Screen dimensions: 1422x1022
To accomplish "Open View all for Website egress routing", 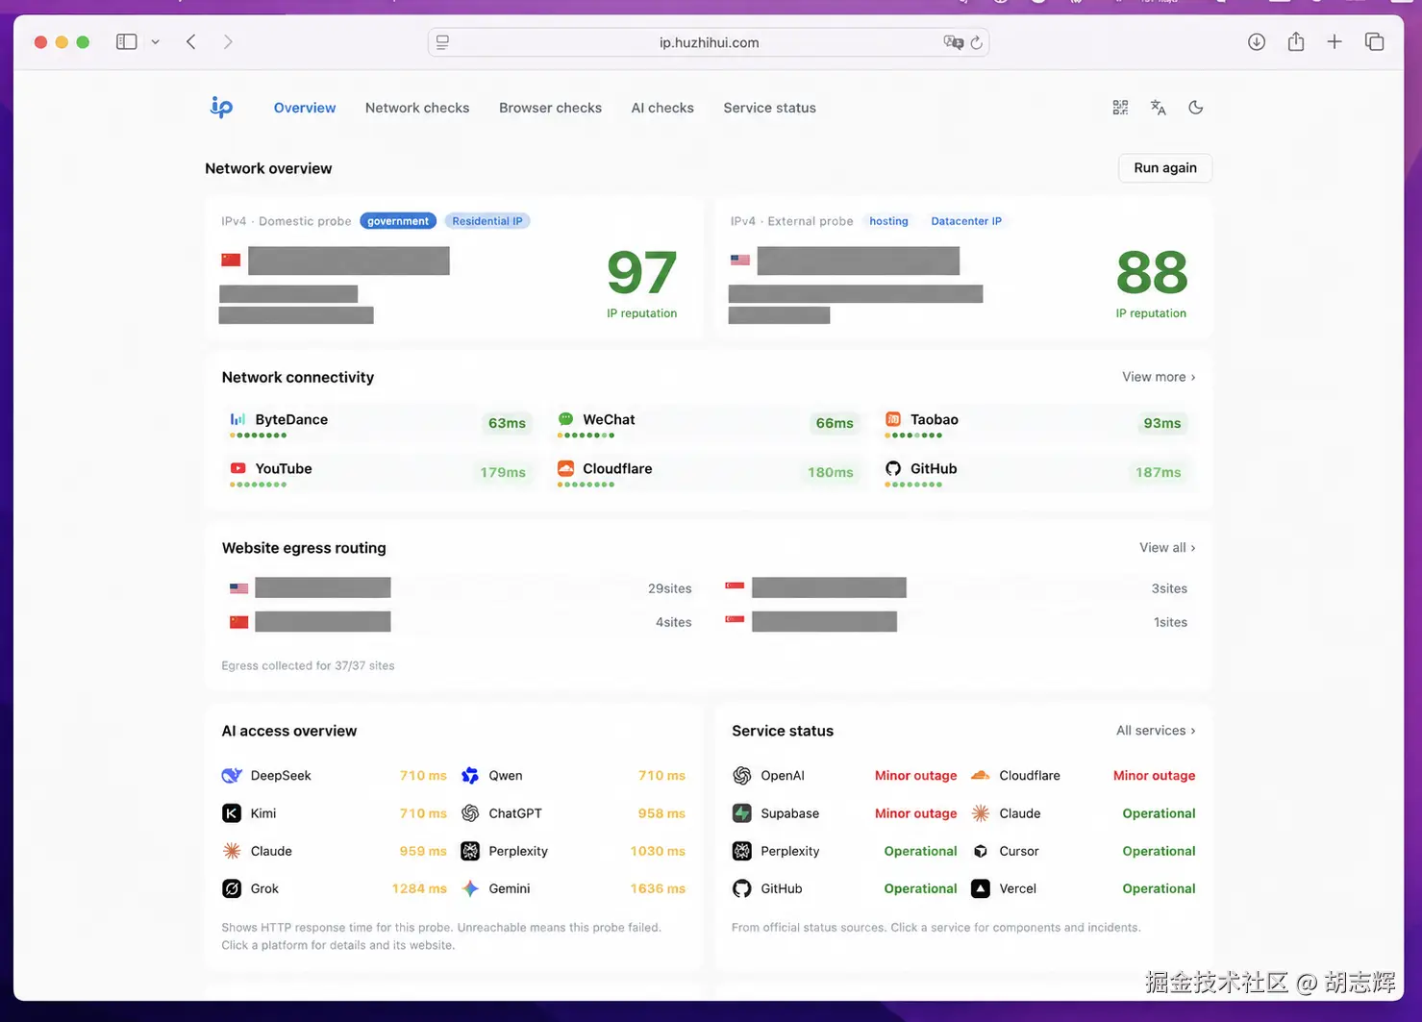I will 1167,548.
